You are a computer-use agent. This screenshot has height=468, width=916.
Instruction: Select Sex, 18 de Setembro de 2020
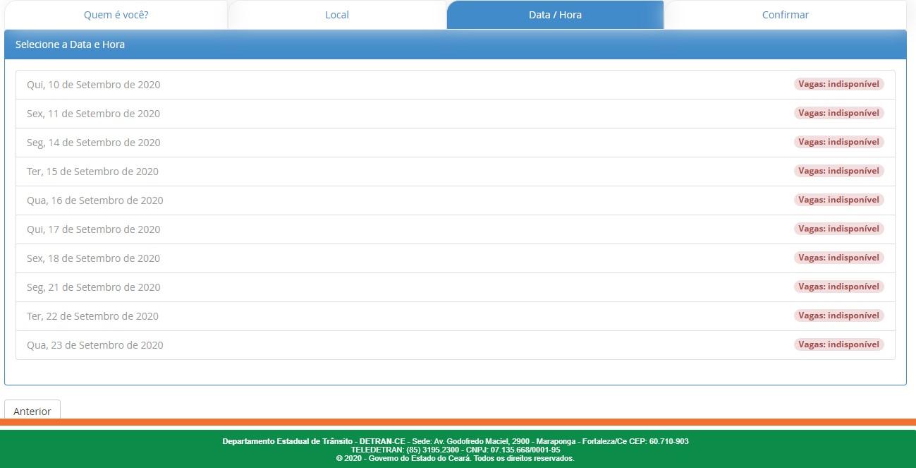[x=94, y=258]
